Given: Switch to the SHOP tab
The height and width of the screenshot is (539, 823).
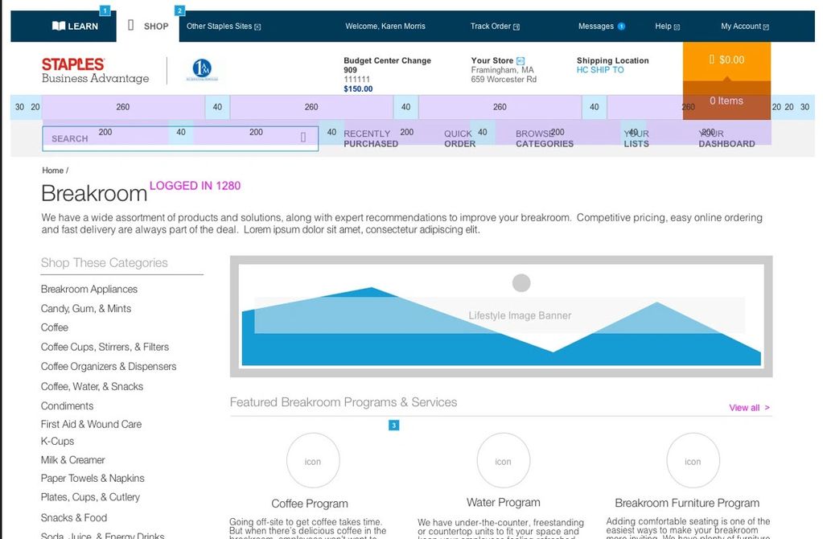Looking at the screenshot, I should pos(149,26).
